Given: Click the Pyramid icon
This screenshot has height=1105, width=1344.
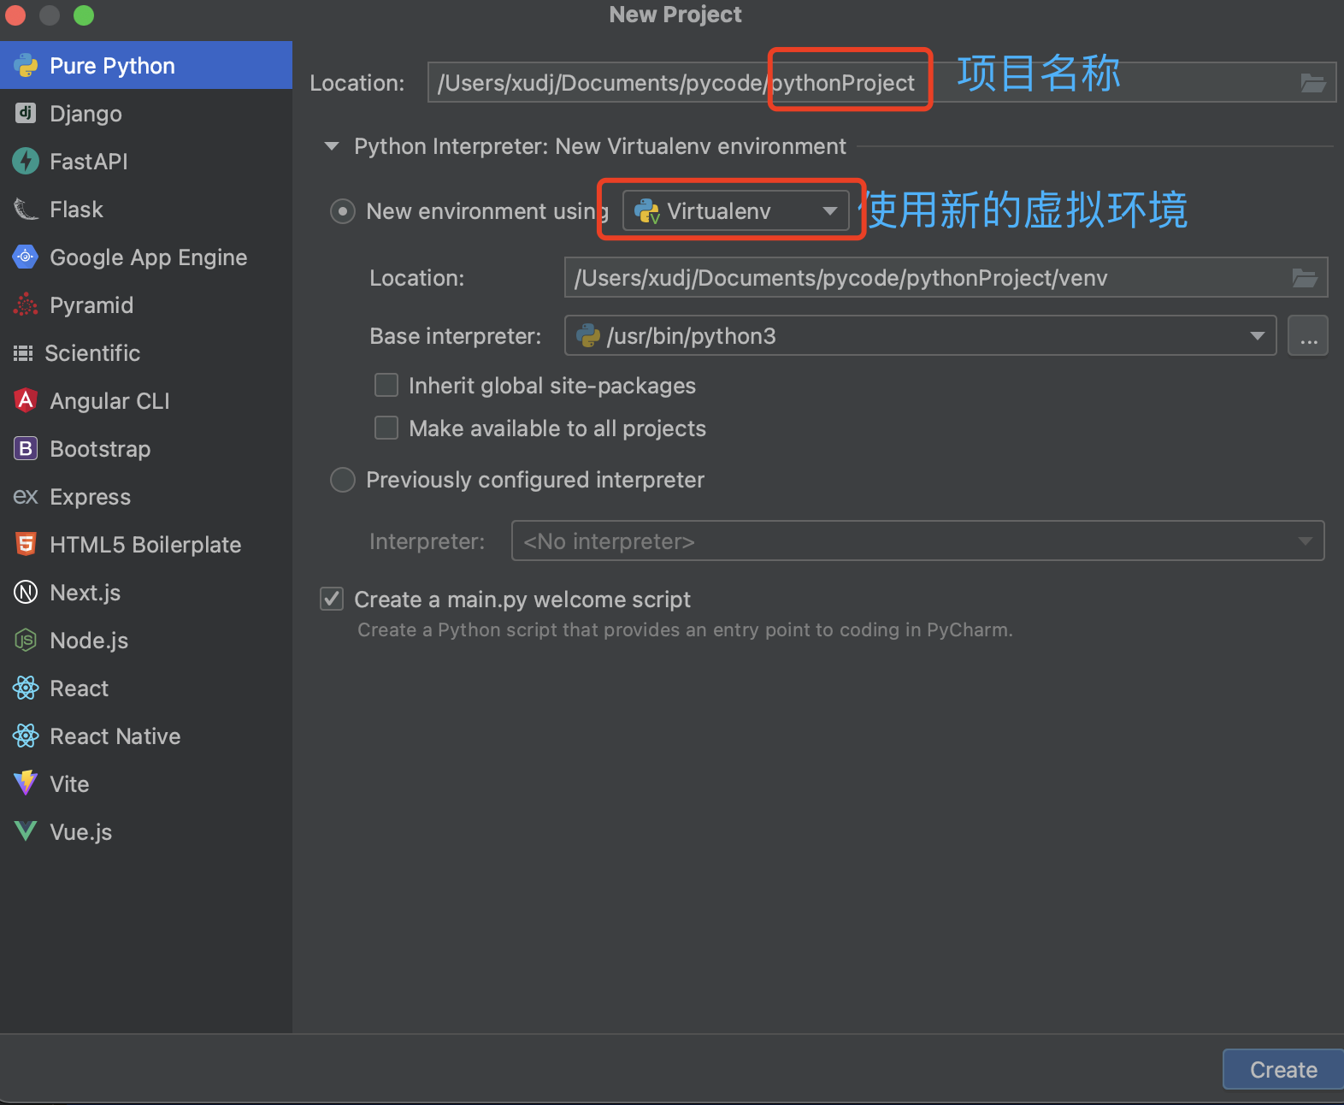Looking at the screenshot, I should [26, 304].
